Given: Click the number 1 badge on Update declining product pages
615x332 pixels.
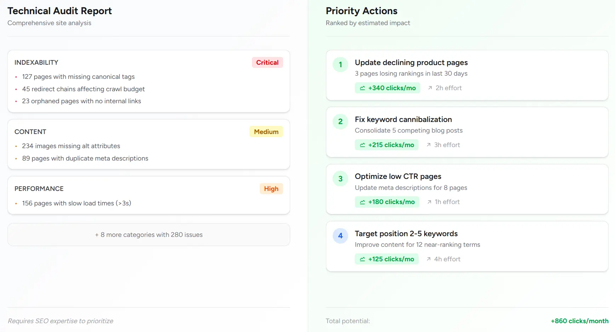Looking at the screenshot, I should click(x=340, y=65).
